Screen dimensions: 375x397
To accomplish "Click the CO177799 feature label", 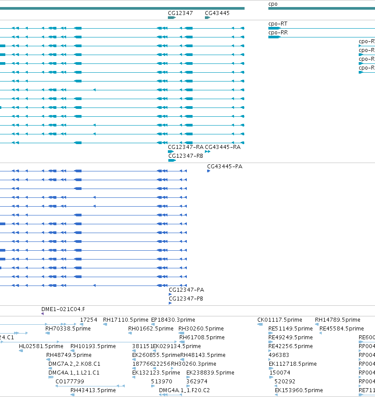I will point(70,382).
